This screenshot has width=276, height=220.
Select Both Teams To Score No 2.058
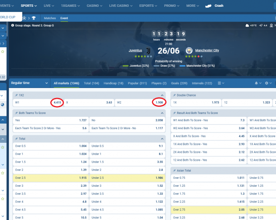tap(127, 120)
